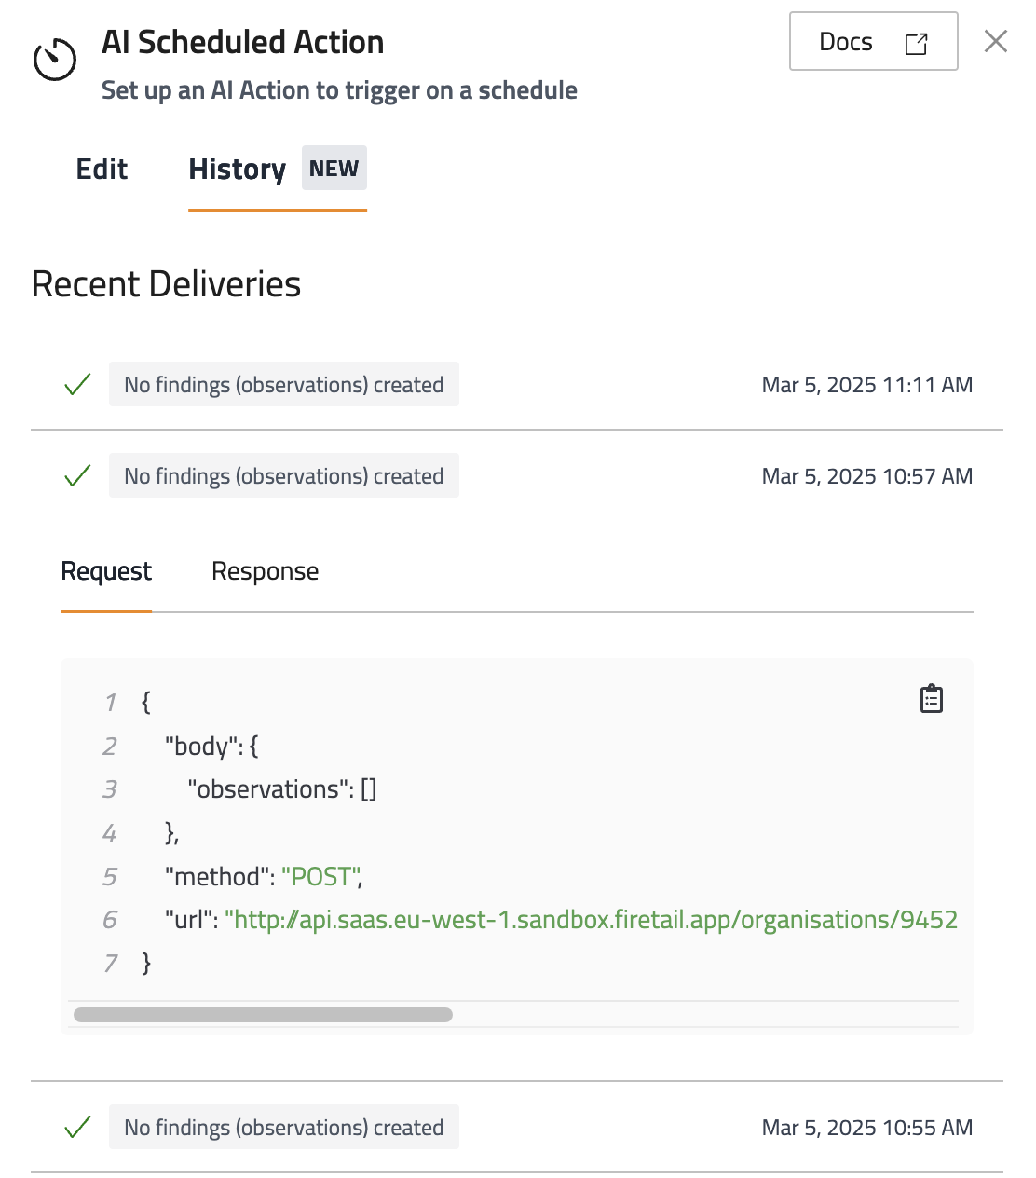Click the horizontal scrollbar under the JSON

pos(263,1015)
